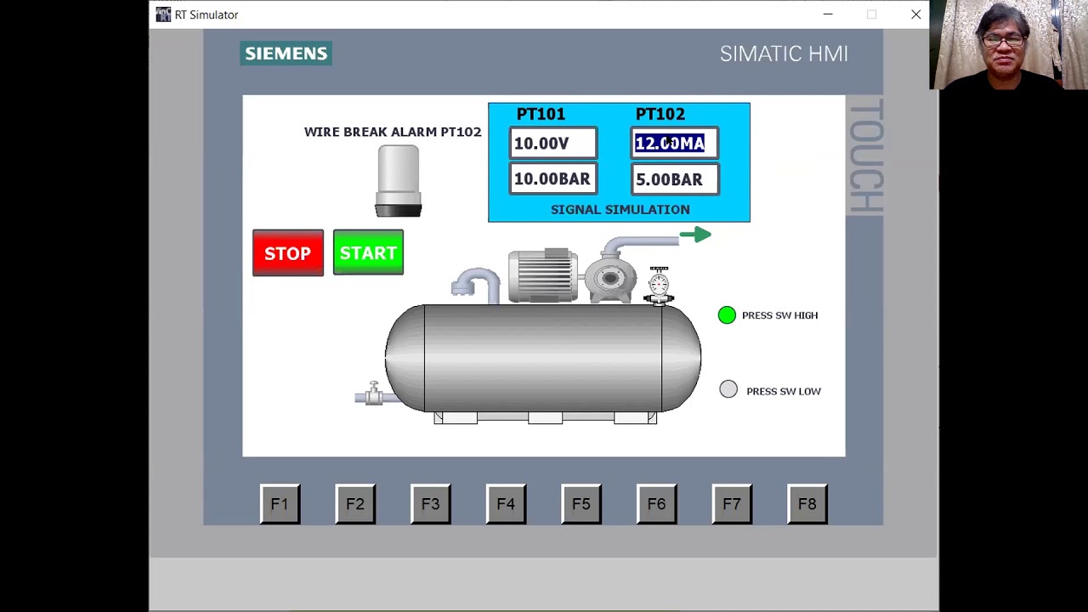Click the F4 function key
This screenshot has width=1088, height=612.
(x=506, y=504)
